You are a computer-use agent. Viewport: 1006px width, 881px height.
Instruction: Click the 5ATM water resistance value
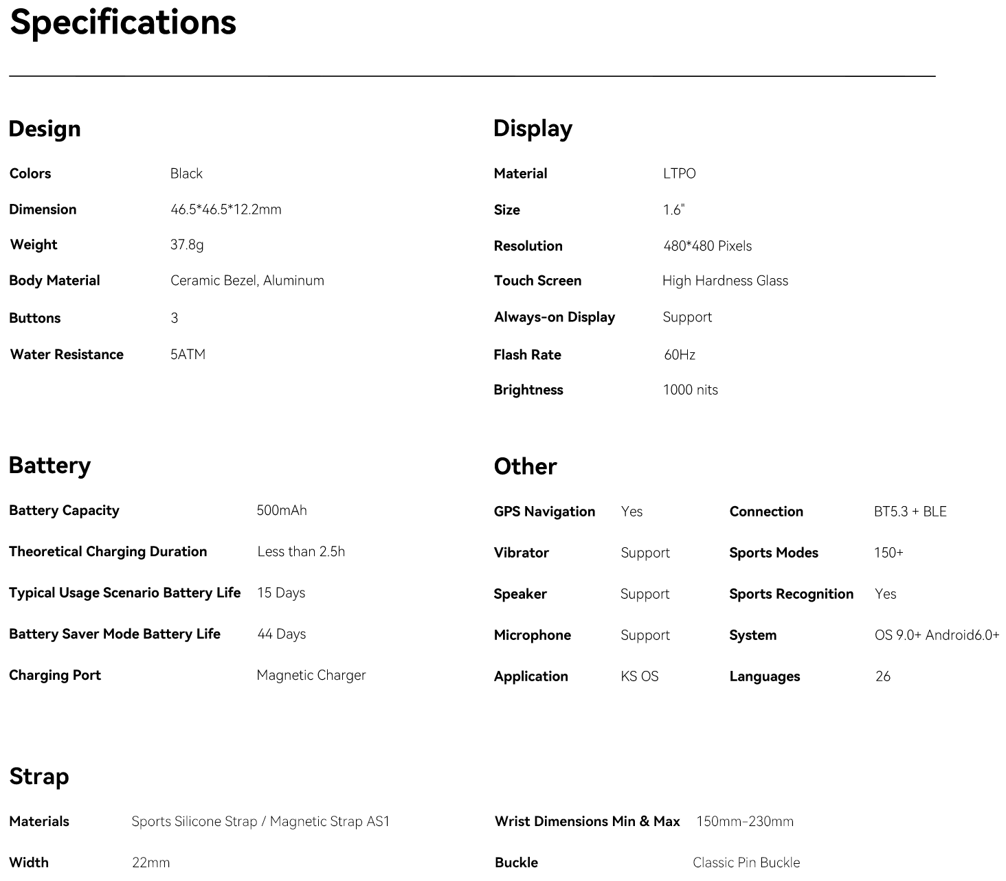click(188, 354)
